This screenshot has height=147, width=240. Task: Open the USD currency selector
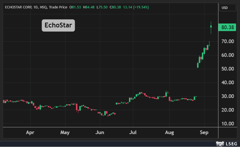[x=224, y=8]
